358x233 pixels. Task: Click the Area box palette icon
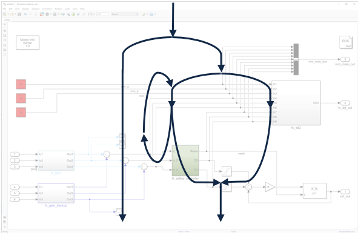[5, 54]
